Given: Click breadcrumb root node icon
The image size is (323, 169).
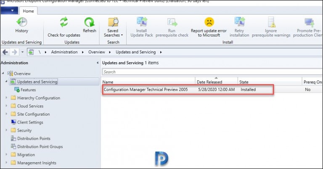Looking at the screenshot, I should click(31, 52).
